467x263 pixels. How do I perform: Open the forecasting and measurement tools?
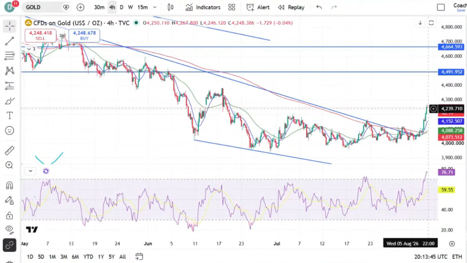click(x=9, y=86)
